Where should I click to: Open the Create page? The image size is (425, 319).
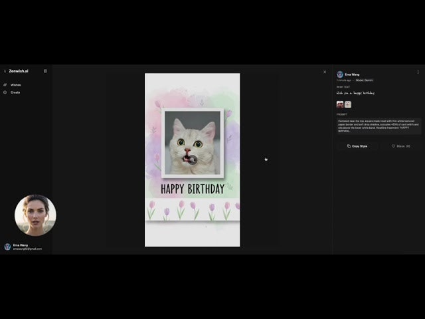tap(12, 92)
